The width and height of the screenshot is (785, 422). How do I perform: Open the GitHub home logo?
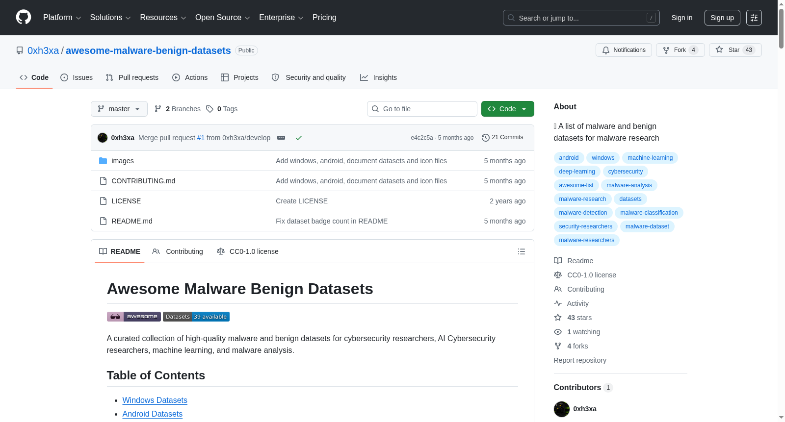(x=24, y=17)
